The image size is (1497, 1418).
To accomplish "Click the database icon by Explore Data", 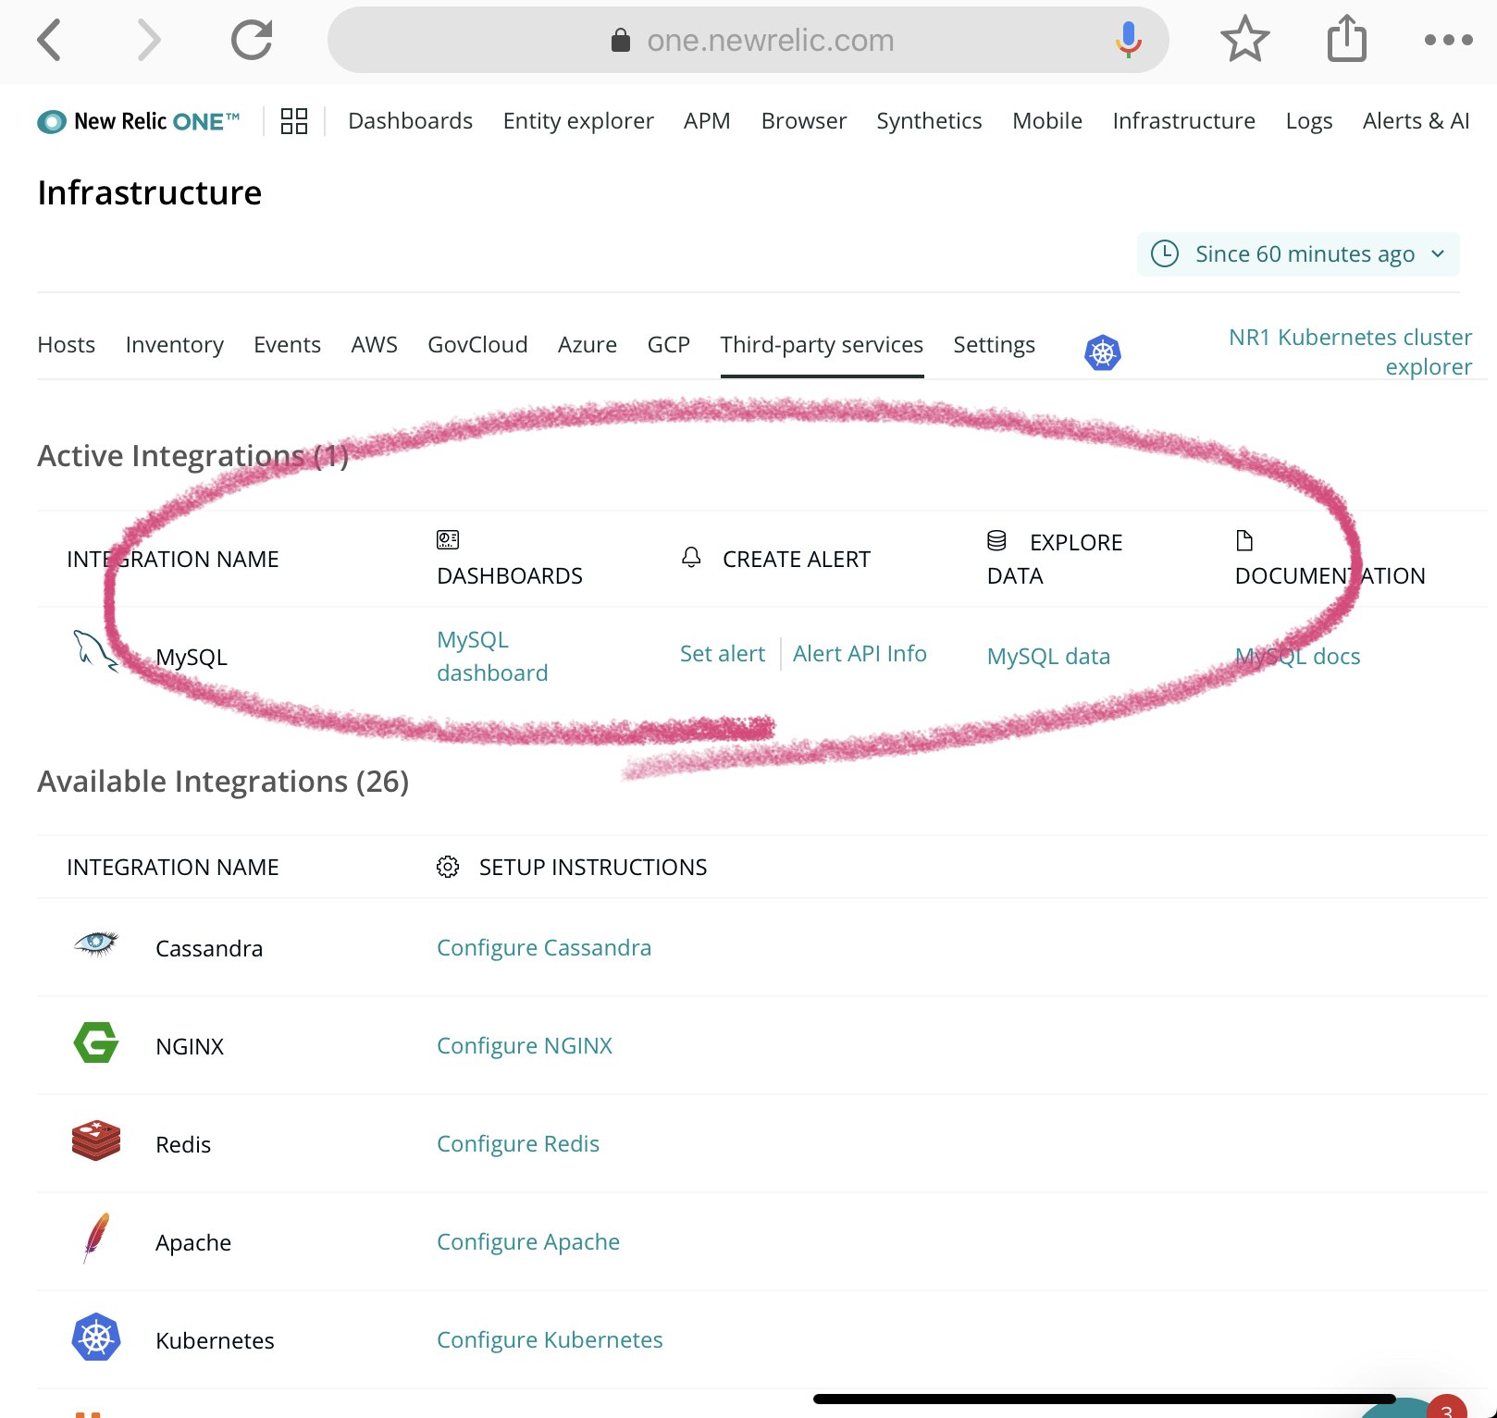I will (x=996, y=540).
